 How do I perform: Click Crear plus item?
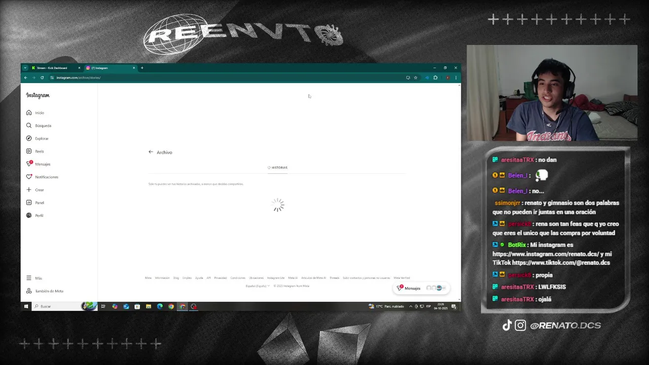(35, 190)
